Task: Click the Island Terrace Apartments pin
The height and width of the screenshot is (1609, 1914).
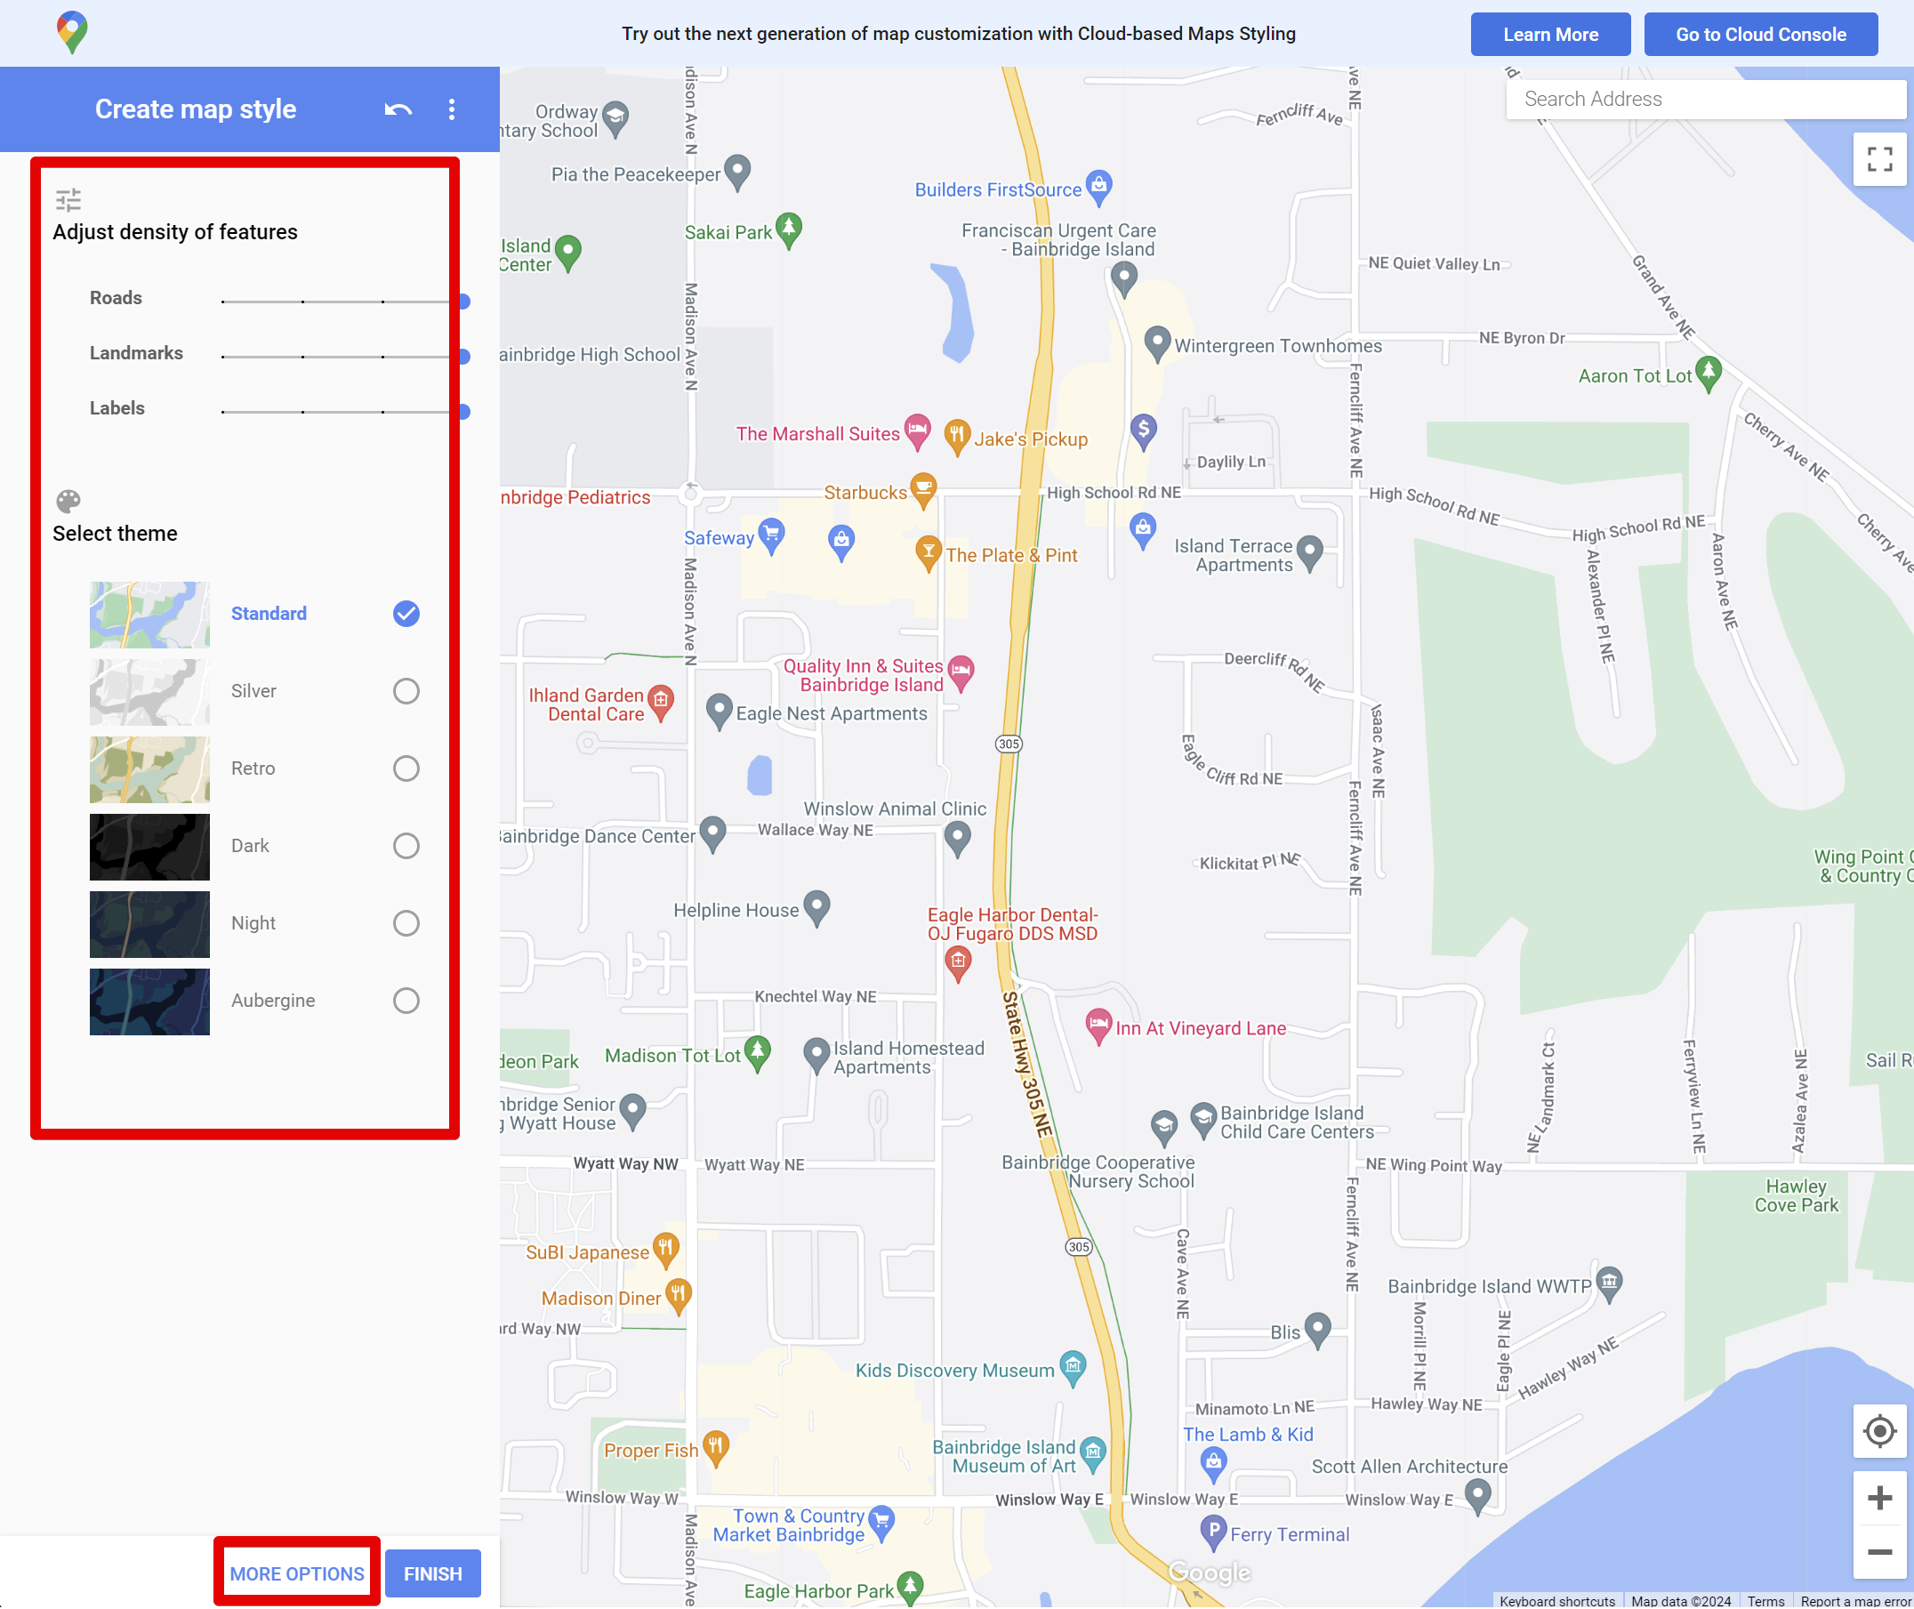Action: (x=1310, y=552)
